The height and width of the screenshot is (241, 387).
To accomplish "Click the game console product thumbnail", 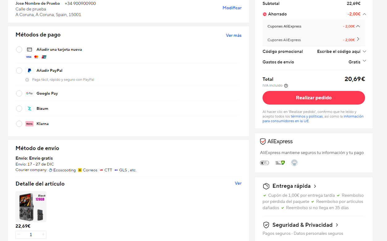I will click(x=31, y=207).
